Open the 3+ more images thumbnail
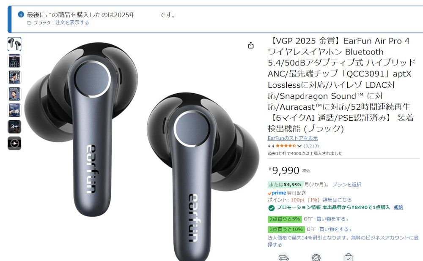Screen dimensions: 423x261 [x=14, y=127]
